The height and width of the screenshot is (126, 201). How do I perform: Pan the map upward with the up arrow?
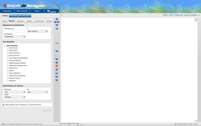(57, 19)
